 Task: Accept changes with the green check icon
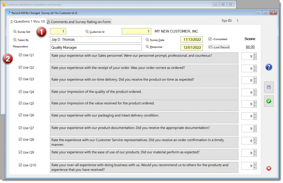(x=269, y=101)
